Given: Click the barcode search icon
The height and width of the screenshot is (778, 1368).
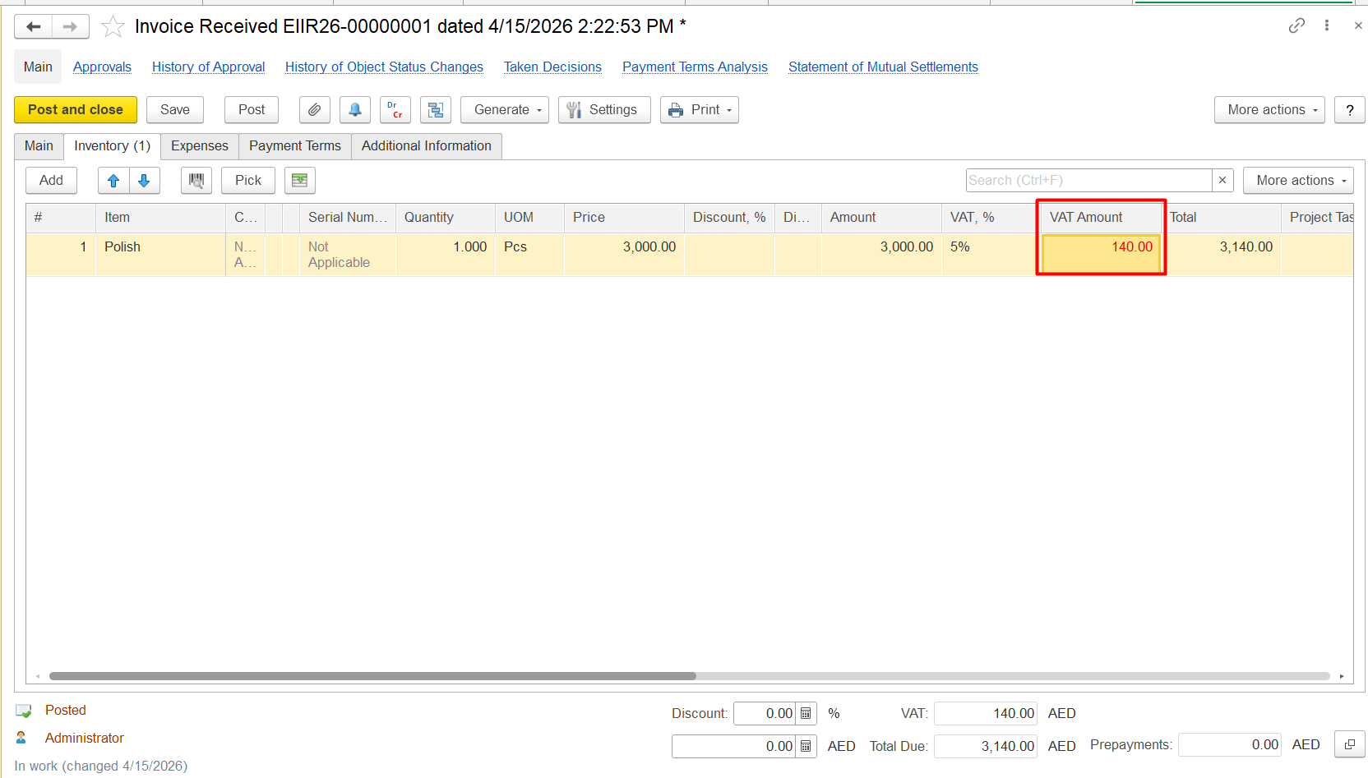Looking at the screenshot, I should tap(196, 181).
